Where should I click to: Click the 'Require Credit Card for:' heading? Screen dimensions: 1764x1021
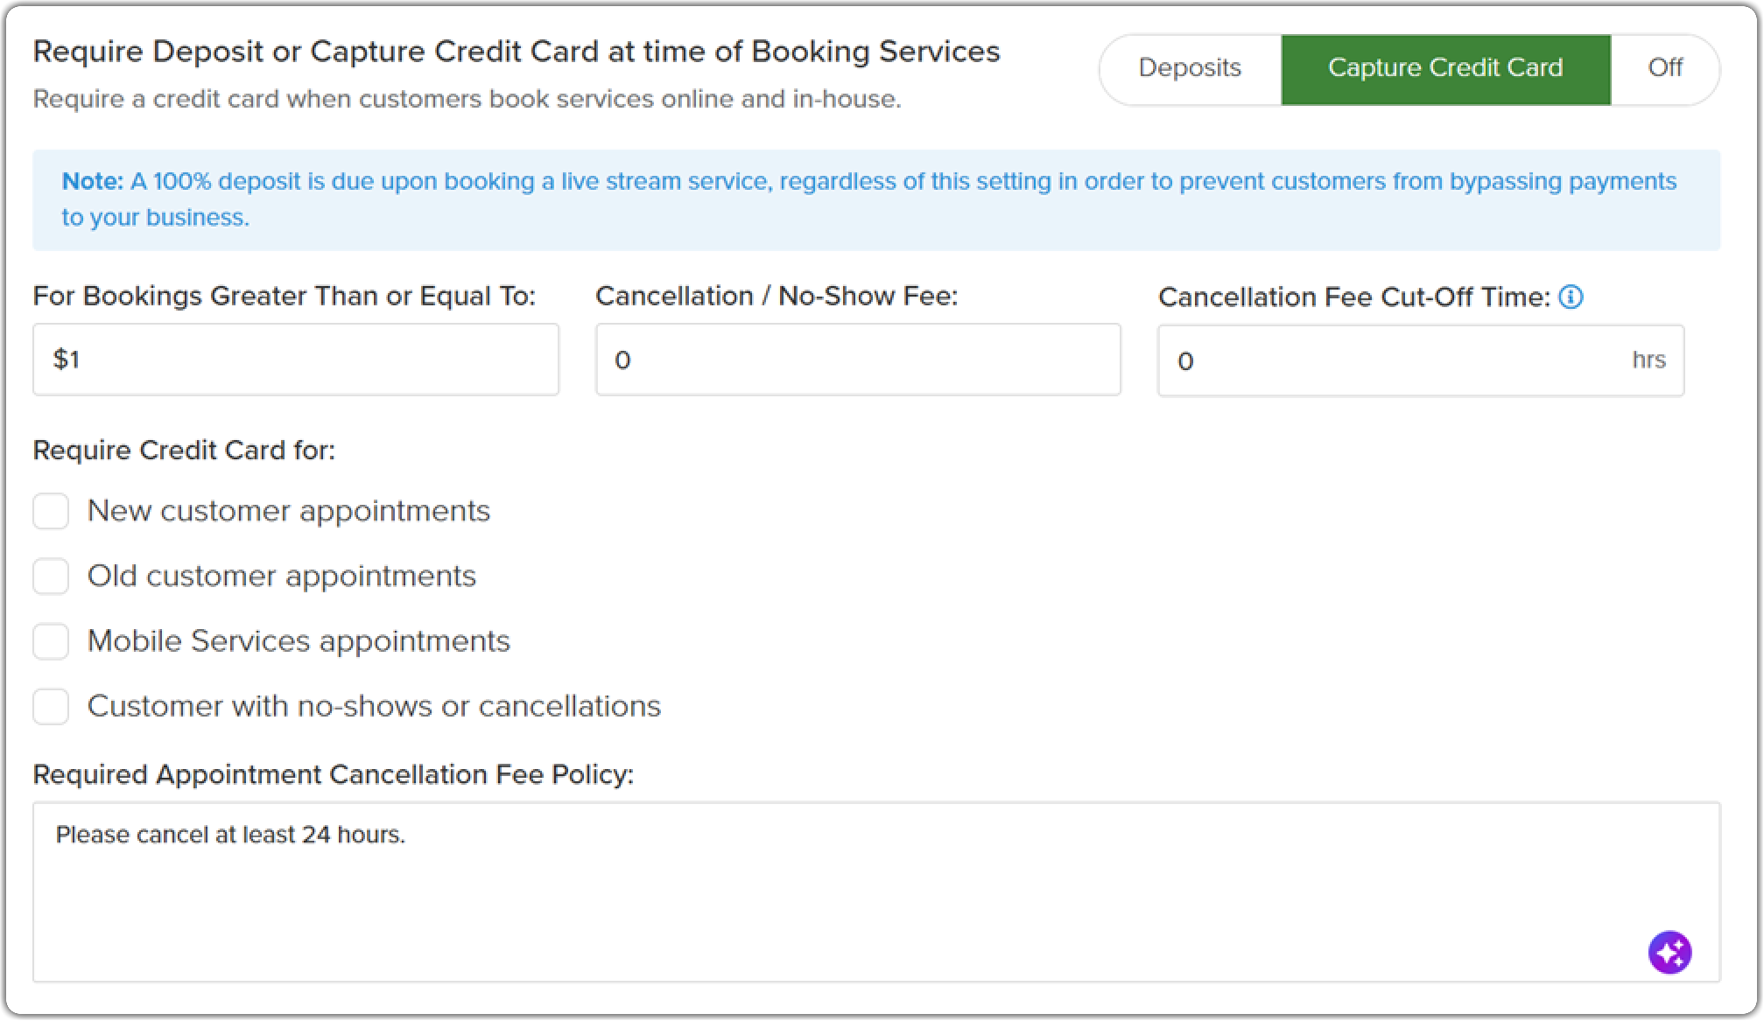[x=184, y=451]
